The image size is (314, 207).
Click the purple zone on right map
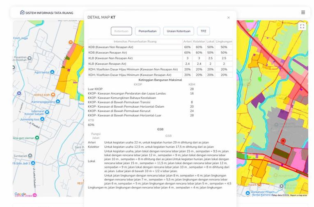point(258,99)
